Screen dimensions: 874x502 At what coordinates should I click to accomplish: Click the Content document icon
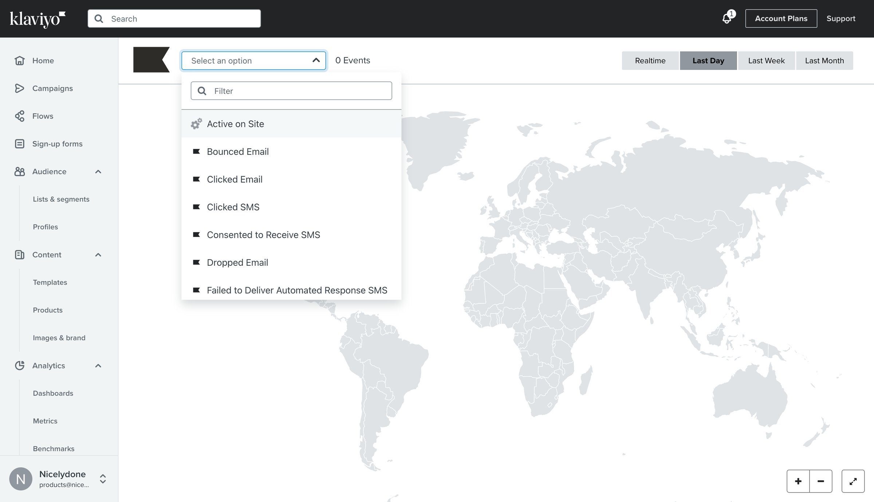tap(20, 254)
